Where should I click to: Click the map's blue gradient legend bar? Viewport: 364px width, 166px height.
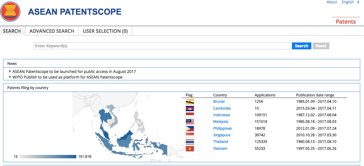pyautogui.click(x=48, y=157)
